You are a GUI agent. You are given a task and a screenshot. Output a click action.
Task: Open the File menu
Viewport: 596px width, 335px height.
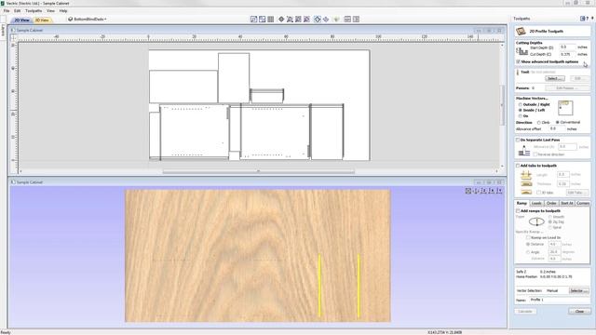pyautogui.click(x=7, y=11)
